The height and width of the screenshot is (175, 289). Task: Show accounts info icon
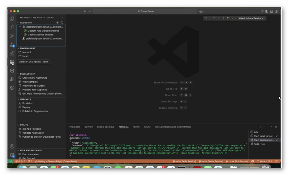(x=62, y=23)
